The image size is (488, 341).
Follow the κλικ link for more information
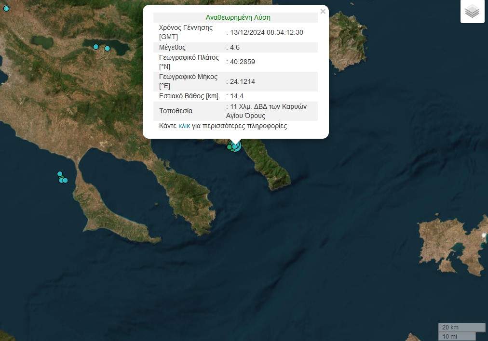(x=184, y=126)
